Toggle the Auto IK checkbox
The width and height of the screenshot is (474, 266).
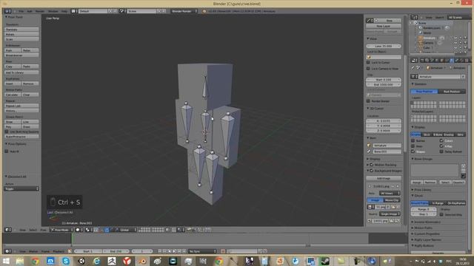[7, 151]
